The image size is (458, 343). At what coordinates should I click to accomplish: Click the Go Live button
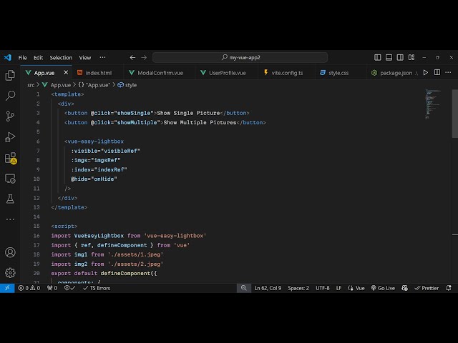pos(383,288)
